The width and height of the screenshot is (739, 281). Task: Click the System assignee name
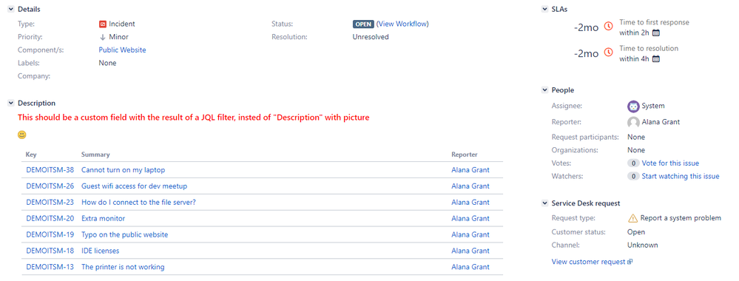pos(653,106)
